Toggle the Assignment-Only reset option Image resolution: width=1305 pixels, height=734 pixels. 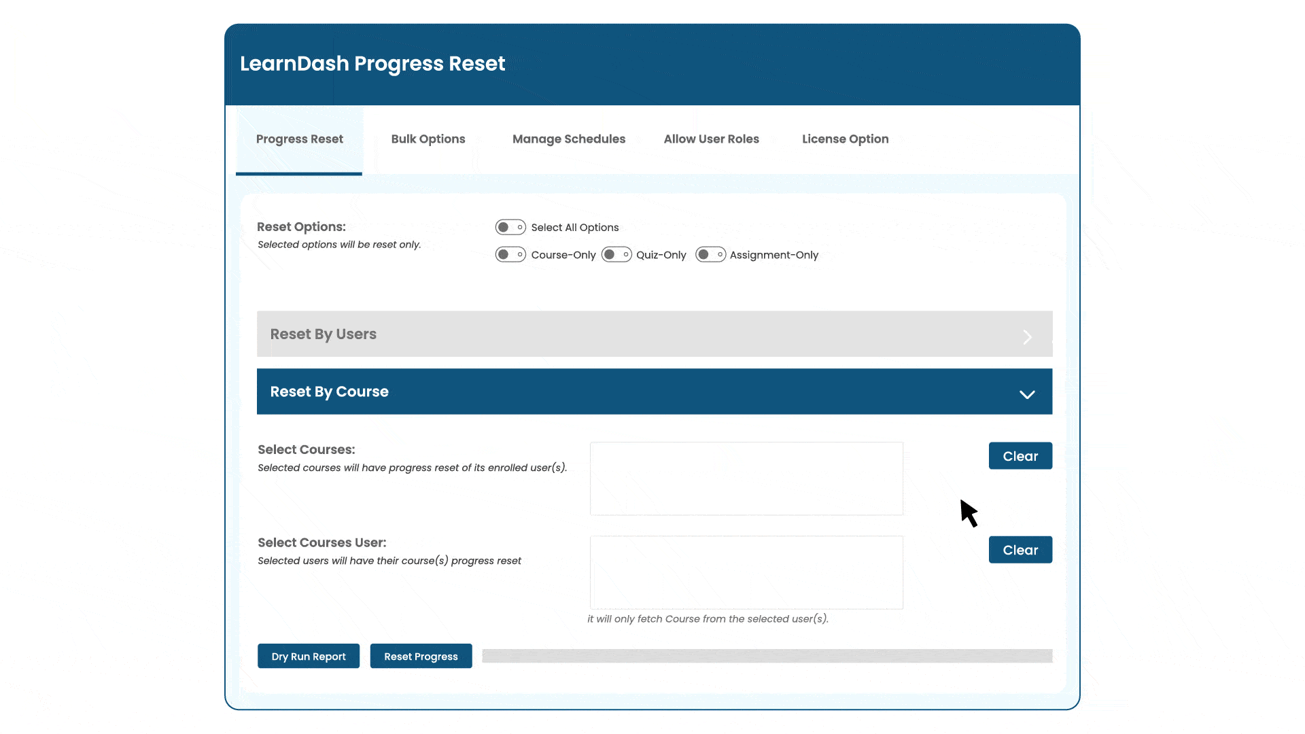pos(710,255)
